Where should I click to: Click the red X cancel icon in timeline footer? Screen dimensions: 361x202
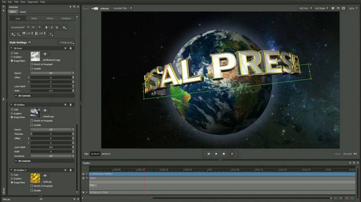[347, 198]
